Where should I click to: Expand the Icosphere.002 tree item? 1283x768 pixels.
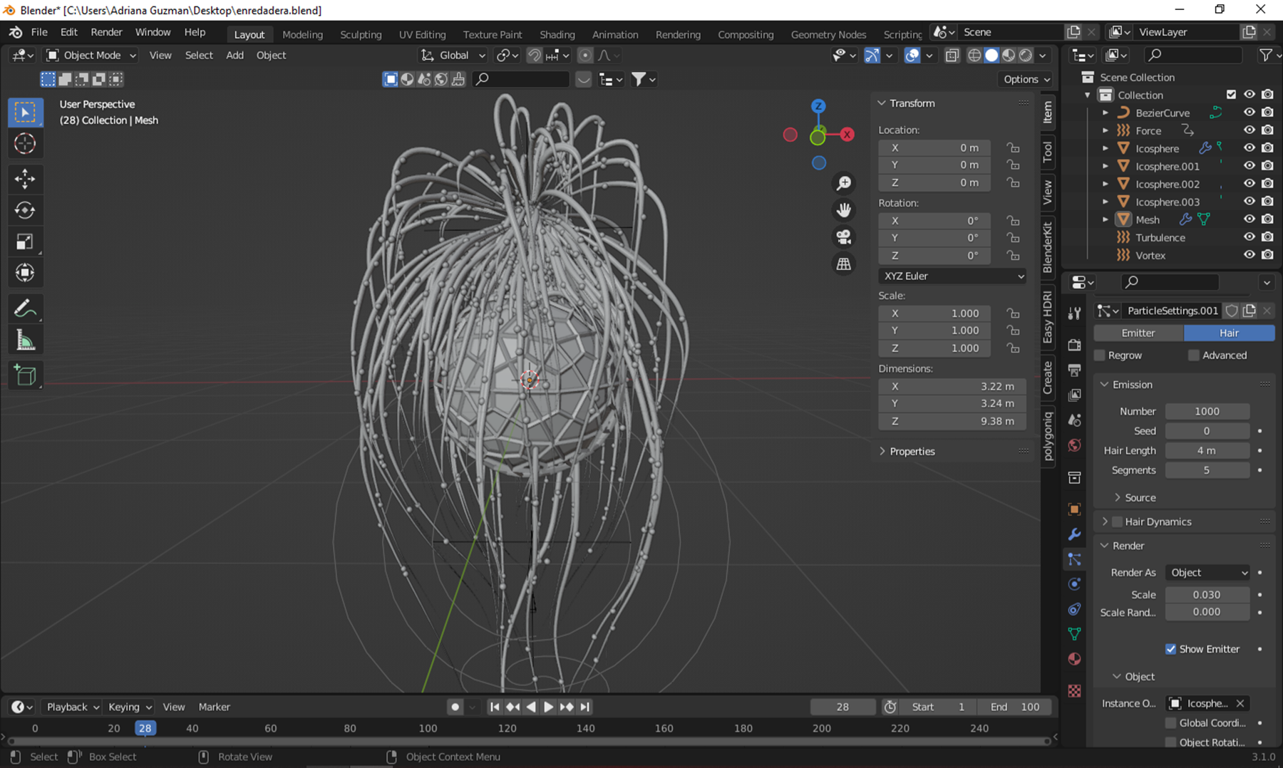tap(1106, 184)
